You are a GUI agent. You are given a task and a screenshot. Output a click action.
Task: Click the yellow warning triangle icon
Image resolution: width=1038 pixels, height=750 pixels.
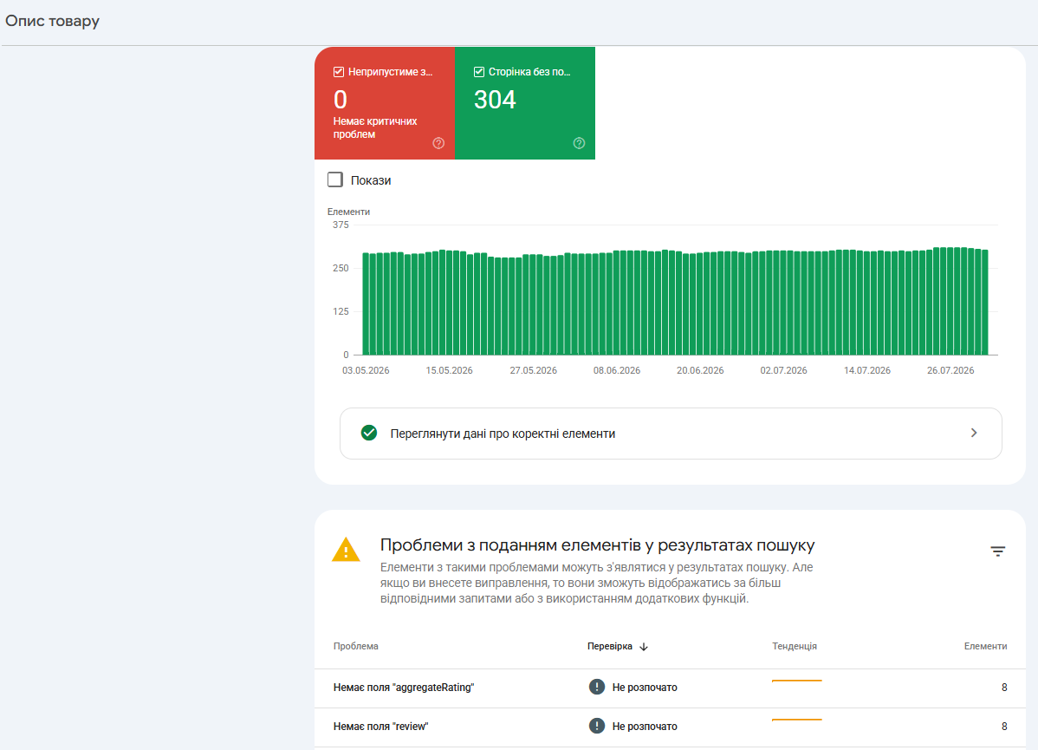(346, 549)
